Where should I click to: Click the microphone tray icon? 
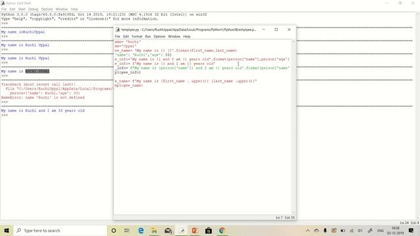click(325, 230)
